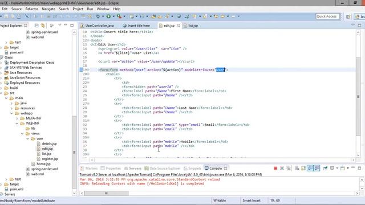365x205 pixels.
Task: Close the edit.jsp editor tab
Action: coord(178,26)
